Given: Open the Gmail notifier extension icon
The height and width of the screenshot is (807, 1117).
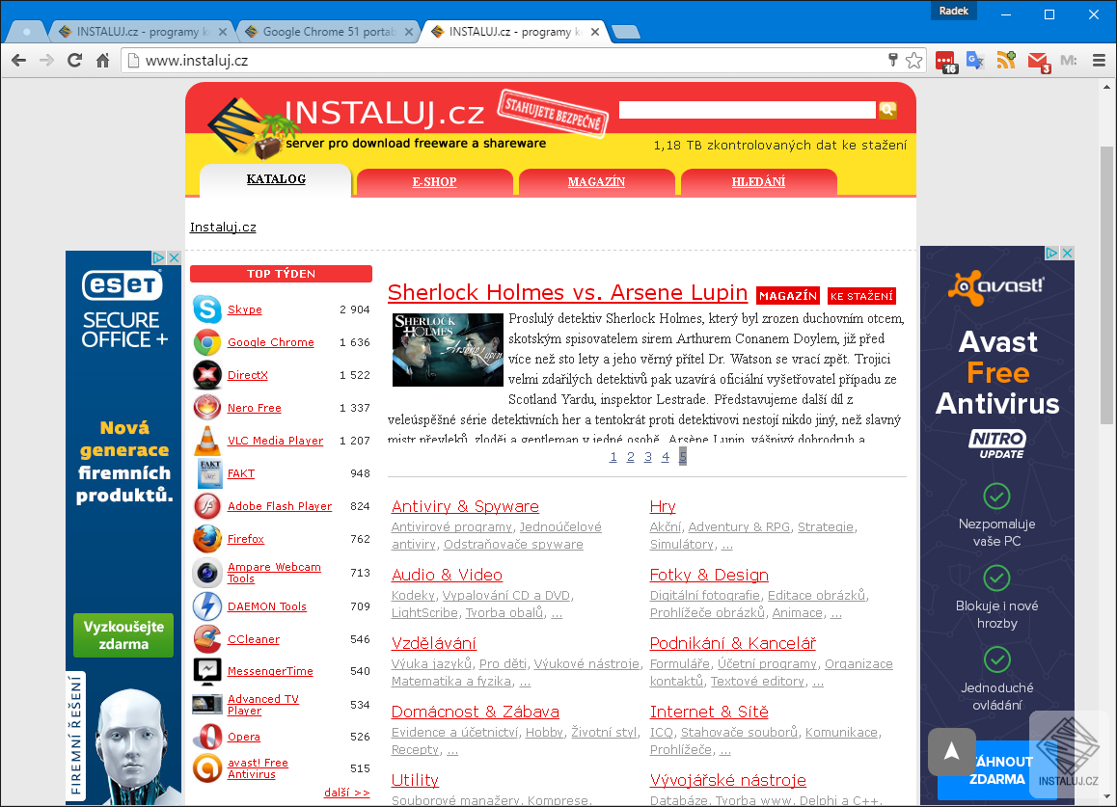Looking at the screenshot, I should click(x=1036, y=60).
